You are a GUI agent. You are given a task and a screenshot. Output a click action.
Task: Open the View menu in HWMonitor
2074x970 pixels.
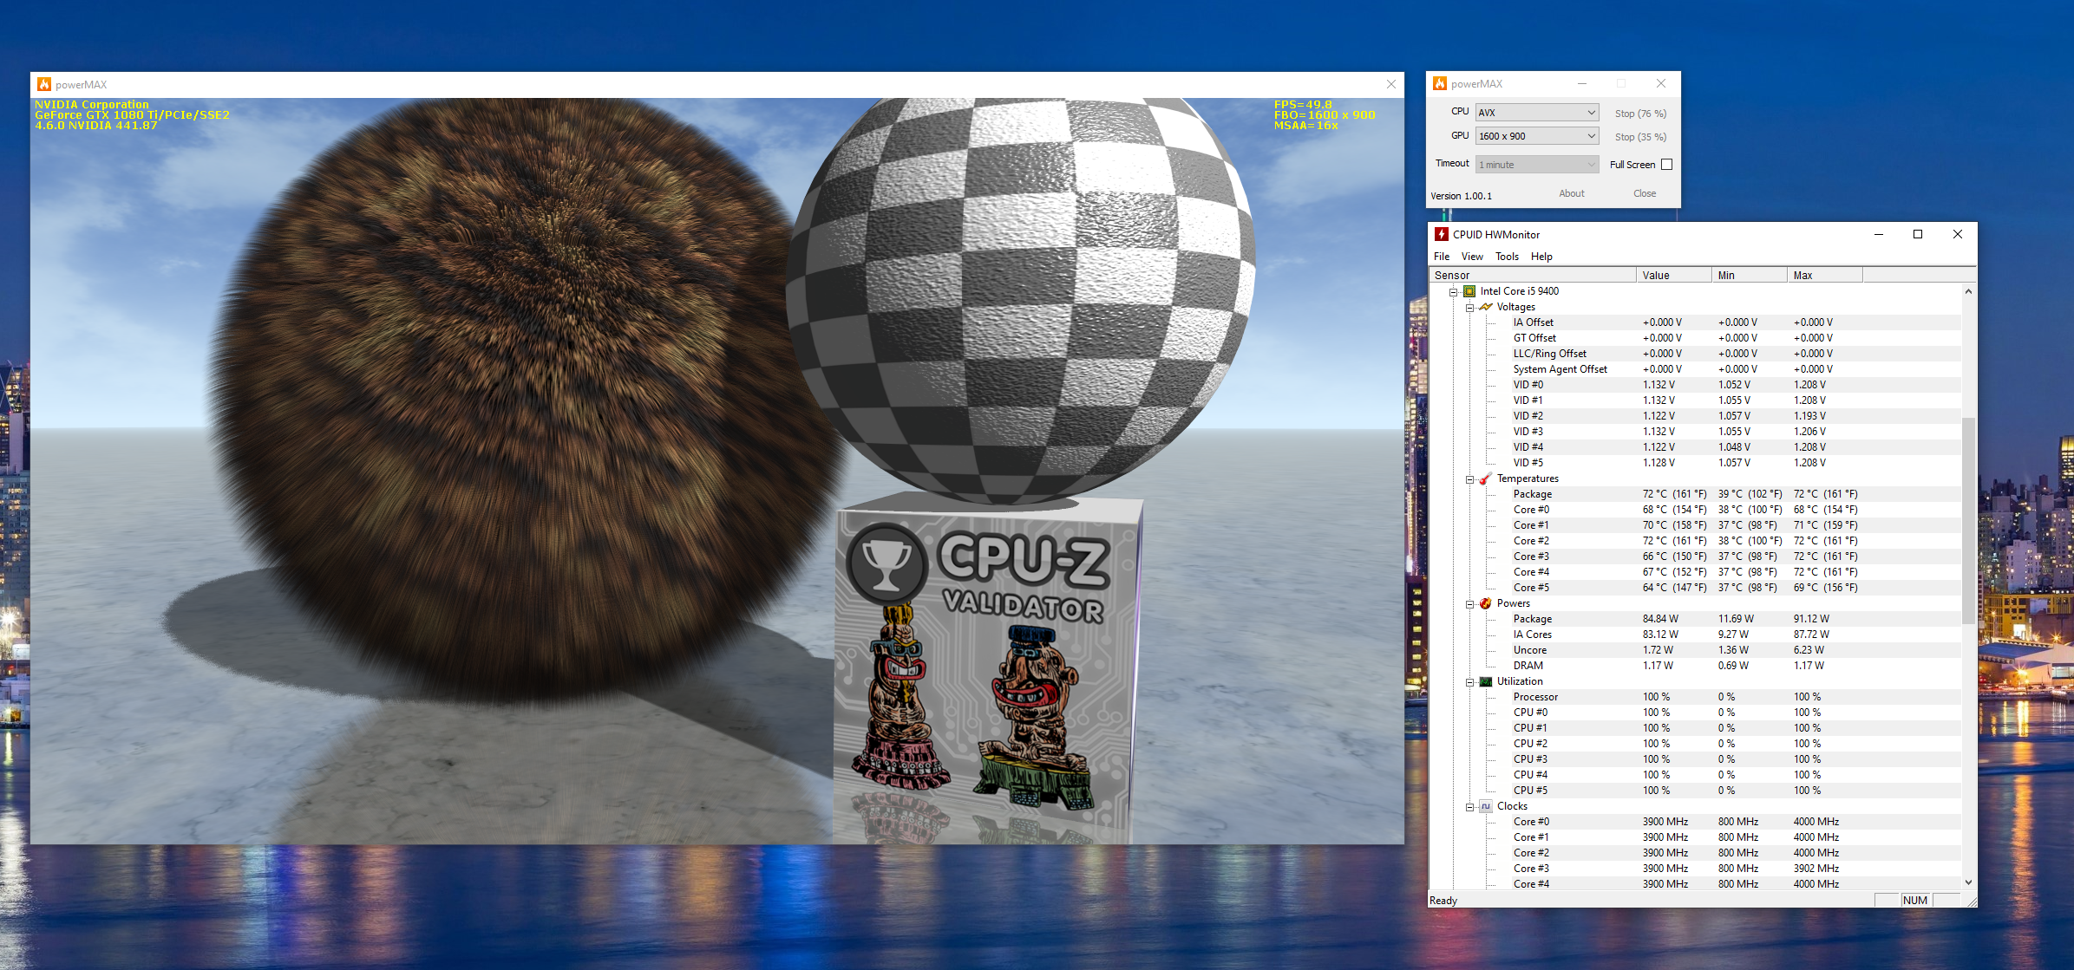(x=1472, y=257)
